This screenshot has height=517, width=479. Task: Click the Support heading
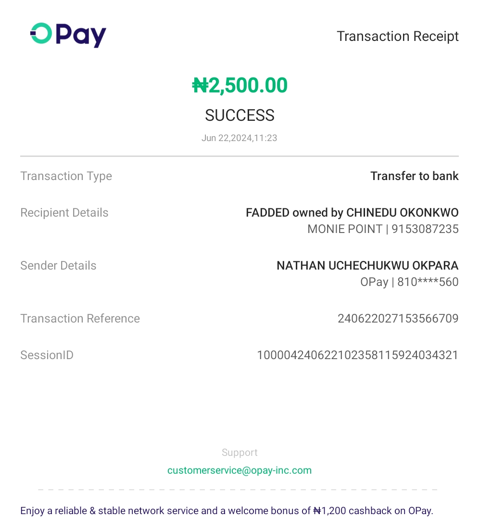pos(239,452)
